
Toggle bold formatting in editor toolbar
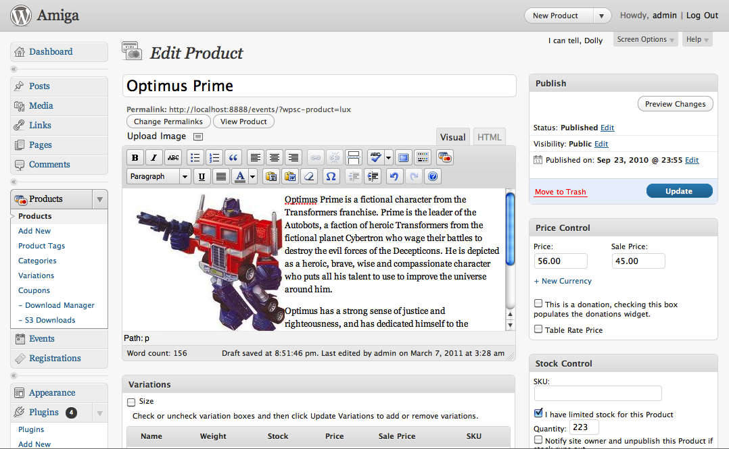point(135,157)
